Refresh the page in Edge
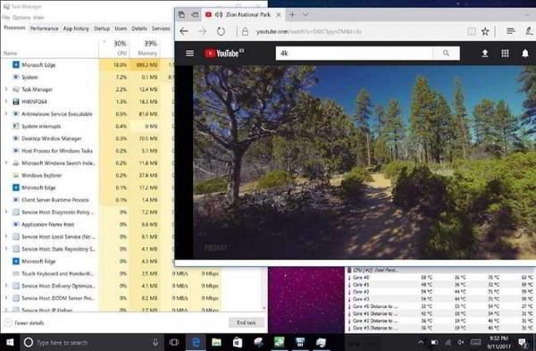Screen dimensions: 536x351 click(x=221, y=31)
